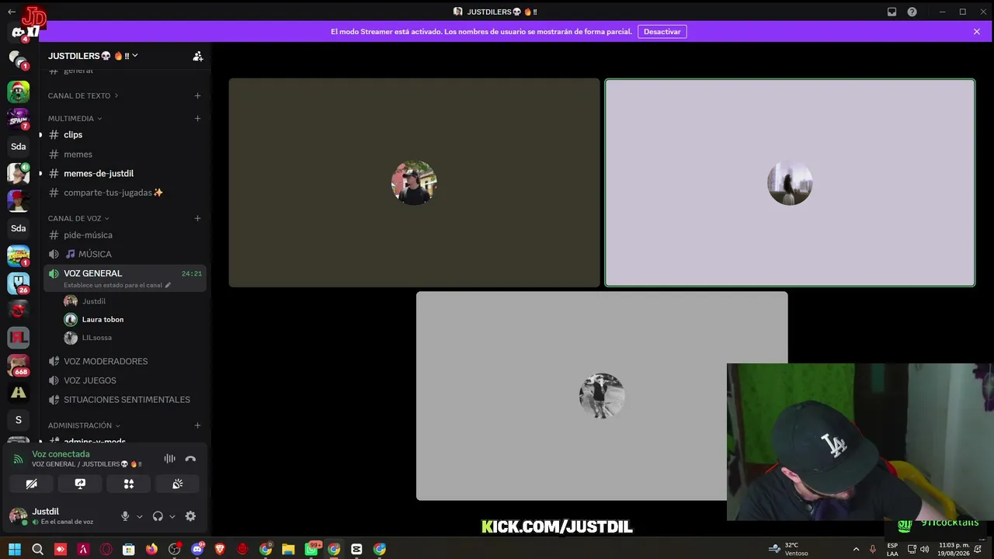Open Windows taskbar search
Viewport: 994px width, 559px height.
pyautogui.click(x=37, y=549)
